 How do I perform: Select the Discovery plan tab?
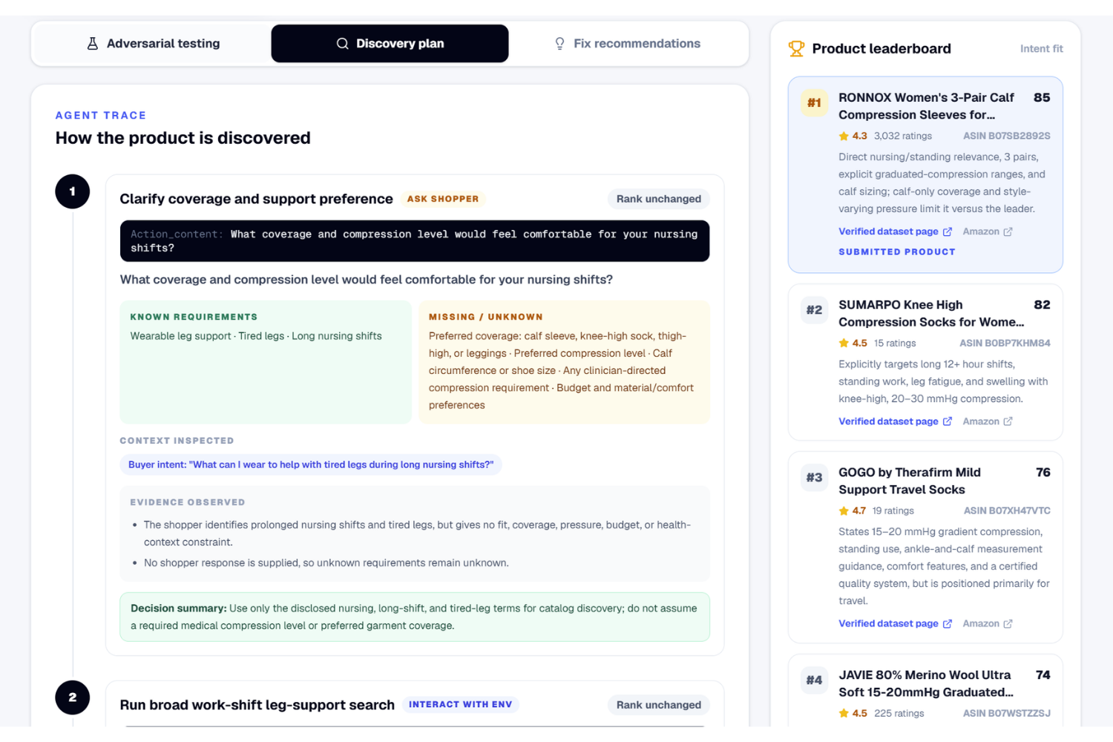(390, 44)
